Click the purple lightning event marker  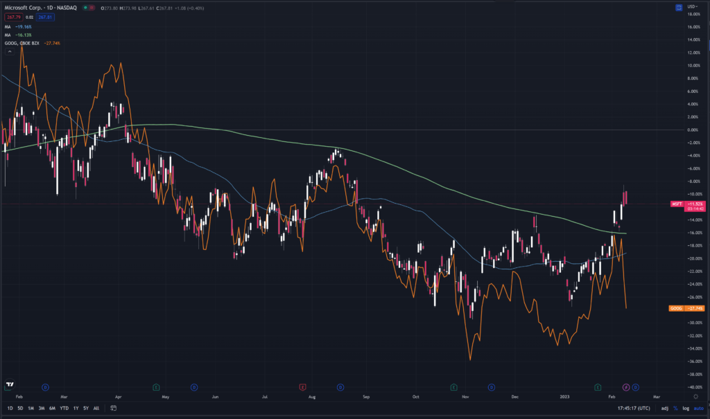coord(626,387)
